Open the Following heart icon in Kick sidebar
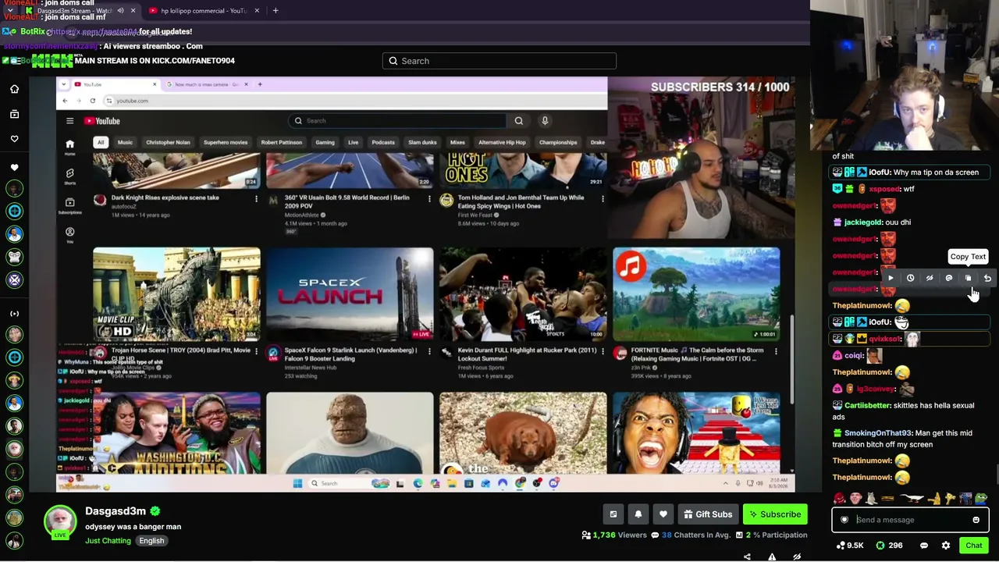This screenshot has width=999, height=562. tap(14, 139)
